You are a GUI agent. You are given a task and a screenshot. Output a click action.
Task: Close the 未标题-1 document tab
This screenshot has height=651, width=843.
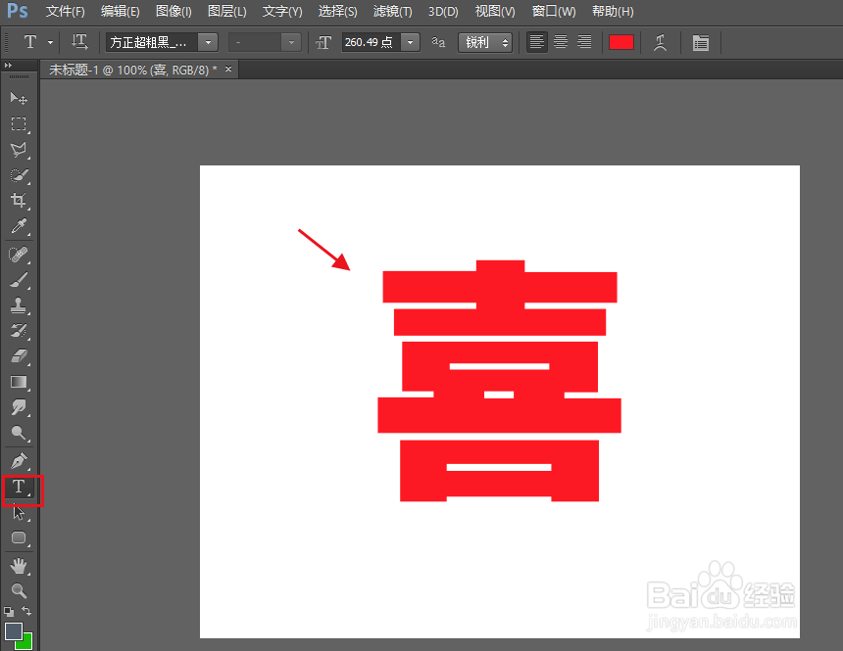pos(228,70)
